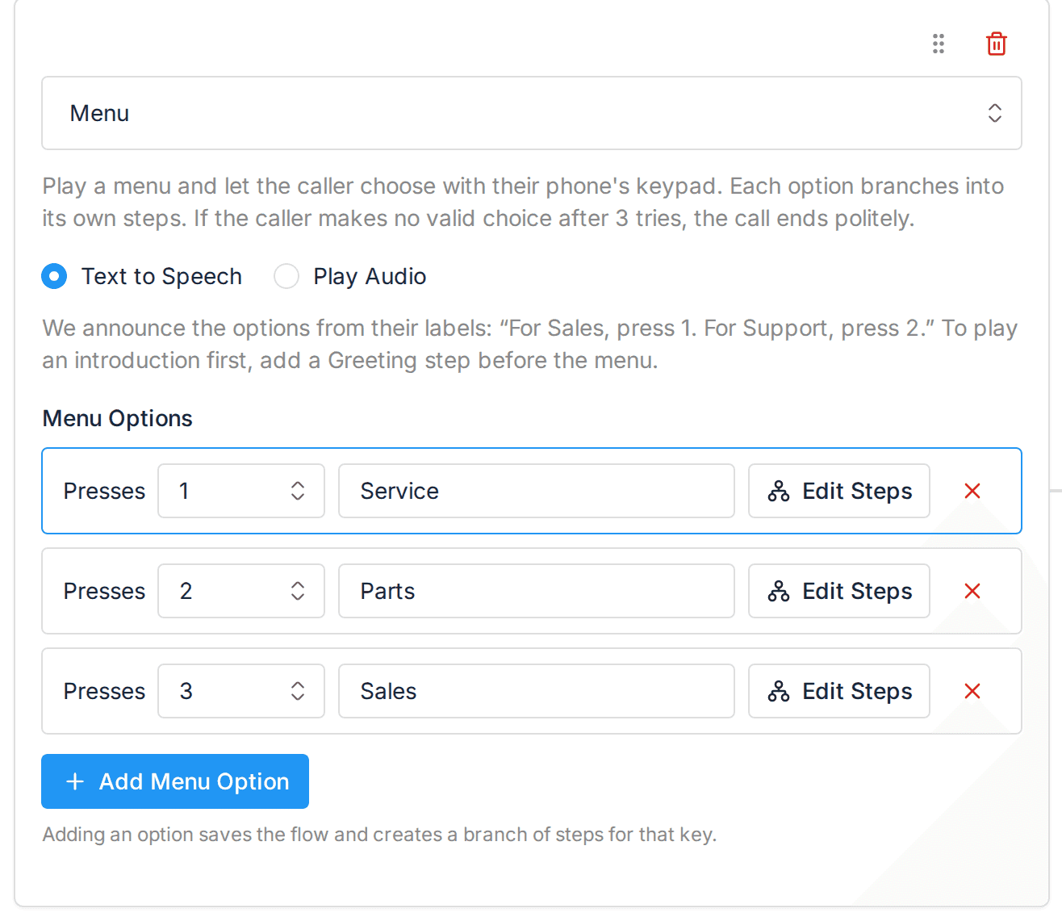Image resolution: width=1062 pixels, height=917 pixels.
Task: Remove the Service menu option
Action: (972, 491)
